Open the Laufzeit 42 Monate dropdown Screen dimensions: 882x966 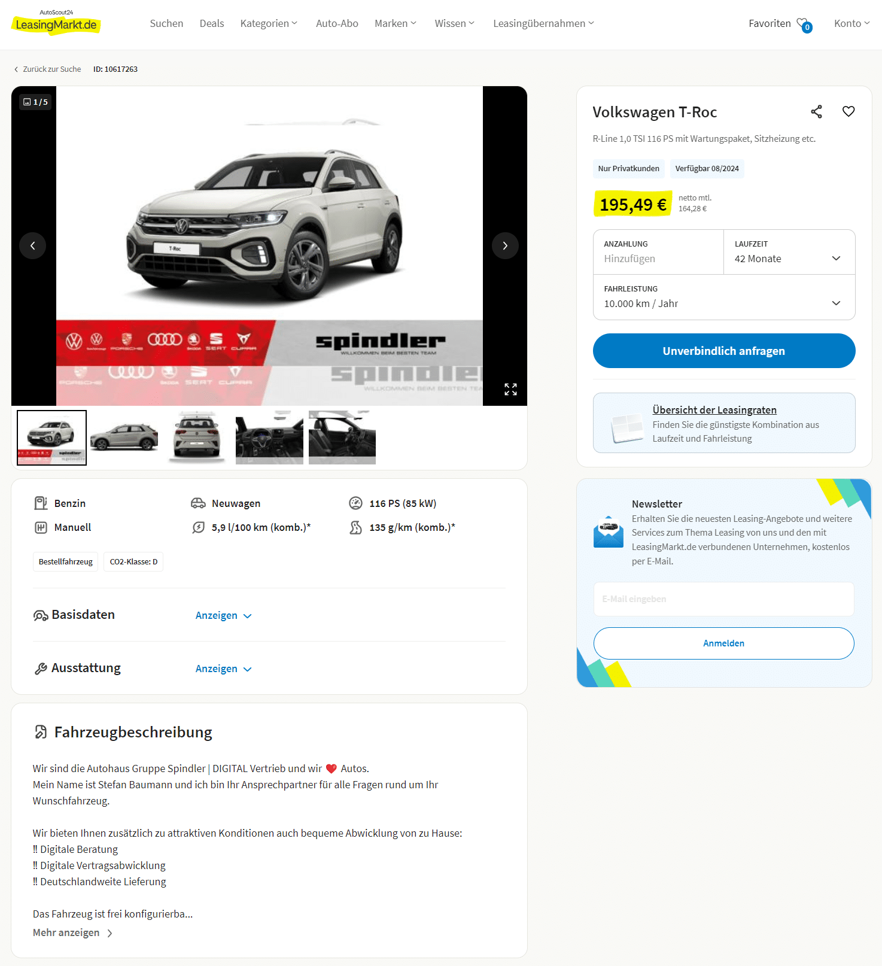pyautogui.click(x=789, y=252)
